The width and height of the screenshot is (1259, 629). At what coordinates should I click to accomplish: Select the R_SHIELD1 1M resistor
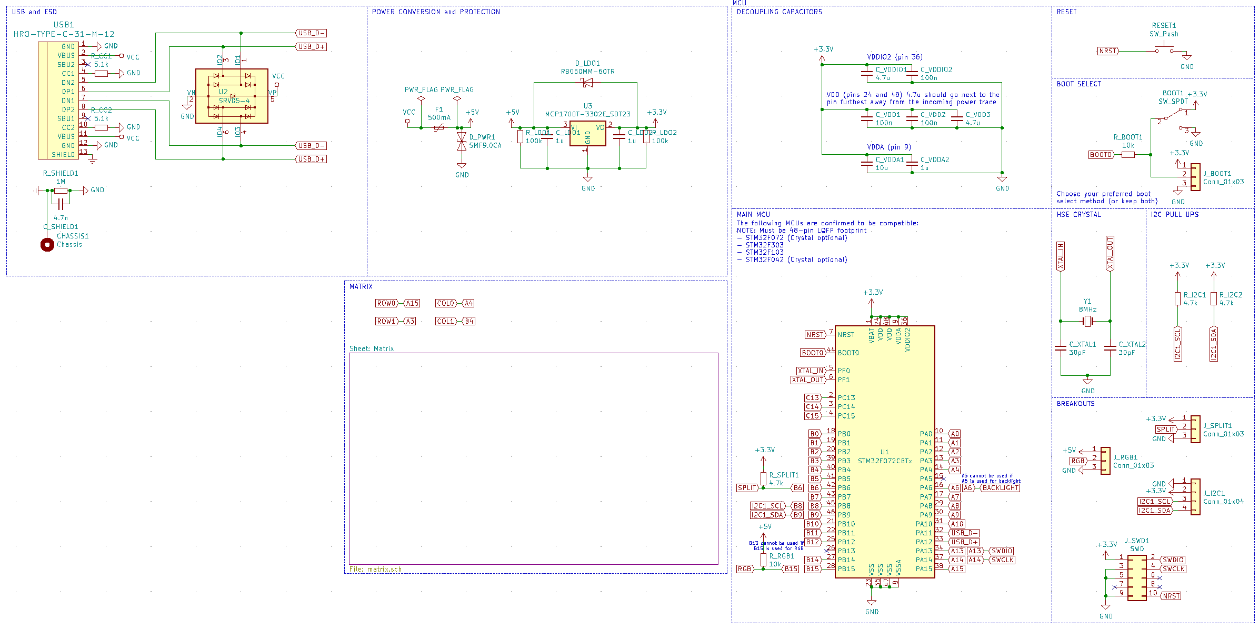click(61, 191)
